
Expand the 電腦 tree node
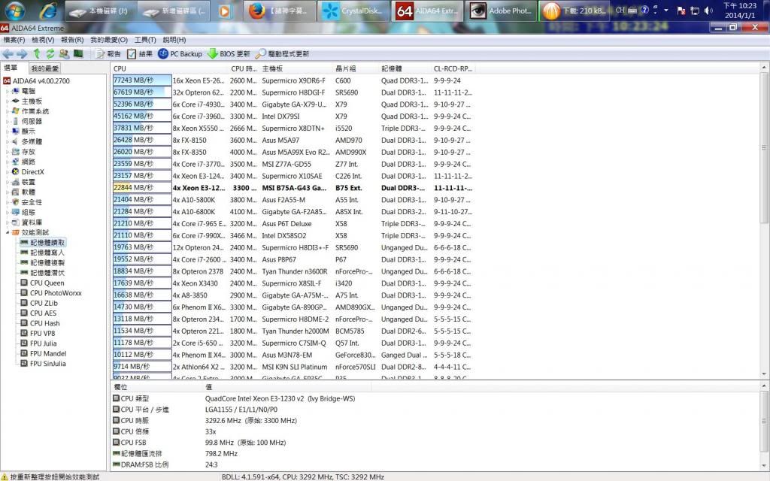[x=8, y=91]
